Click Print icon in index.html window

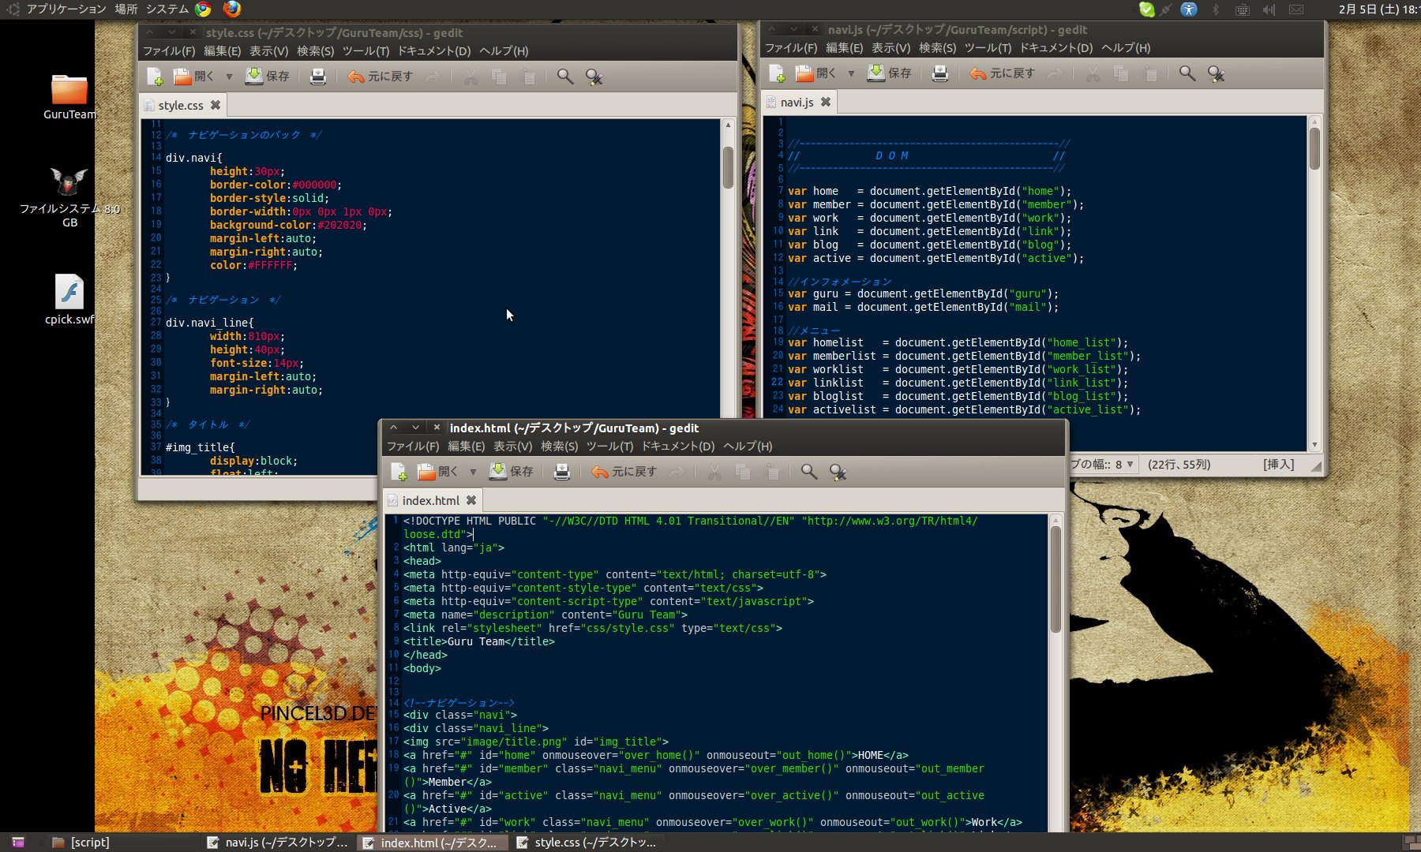tap(562, 472)
